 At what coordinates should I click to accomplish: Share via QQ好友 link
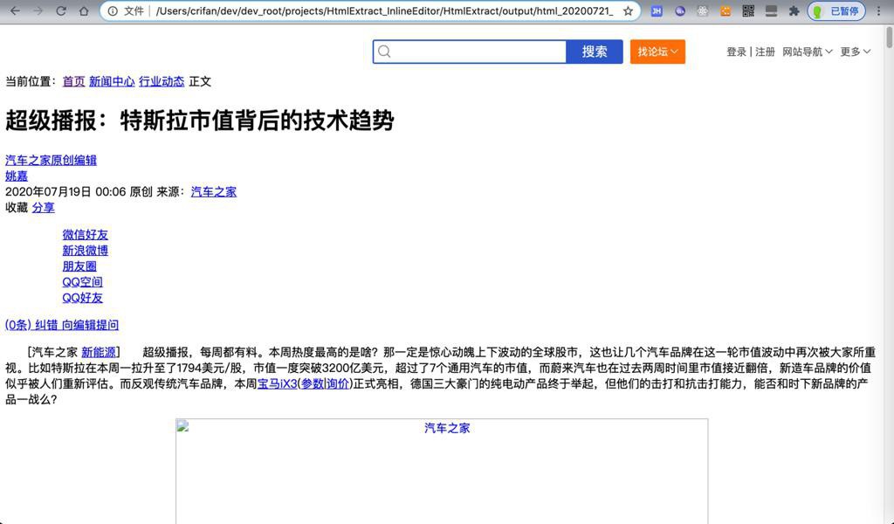coord(82,298)
